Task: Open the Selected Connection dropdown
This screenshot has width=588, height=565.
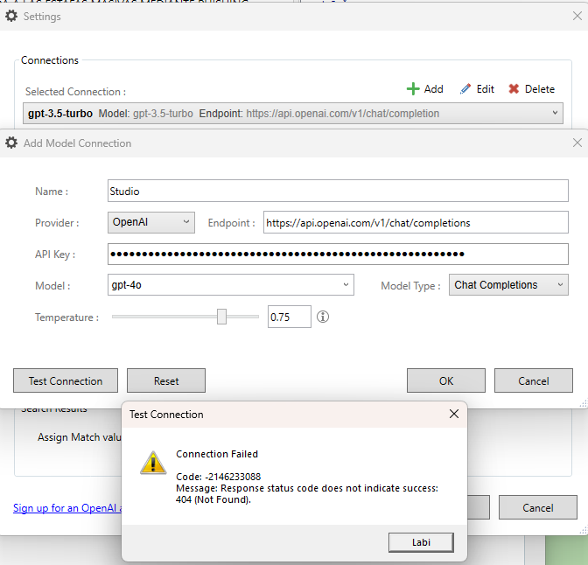Action: coord(293,113)
